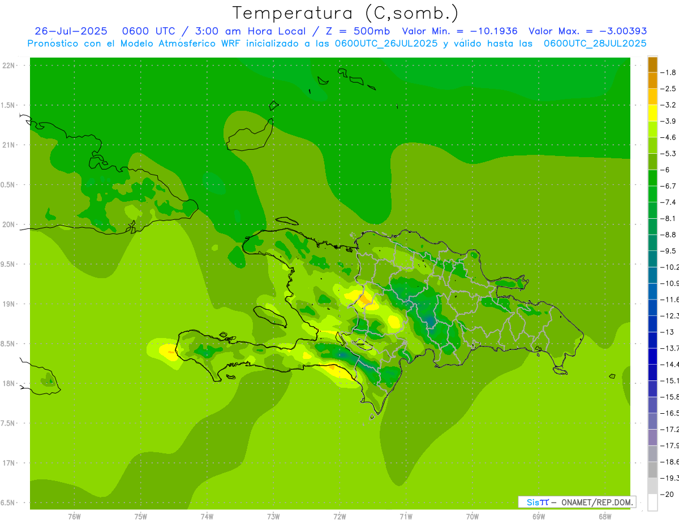Click the '-6.7' value on the color scale
The image size is (679, 524).
pyautogui.click(x=668, y=186)
